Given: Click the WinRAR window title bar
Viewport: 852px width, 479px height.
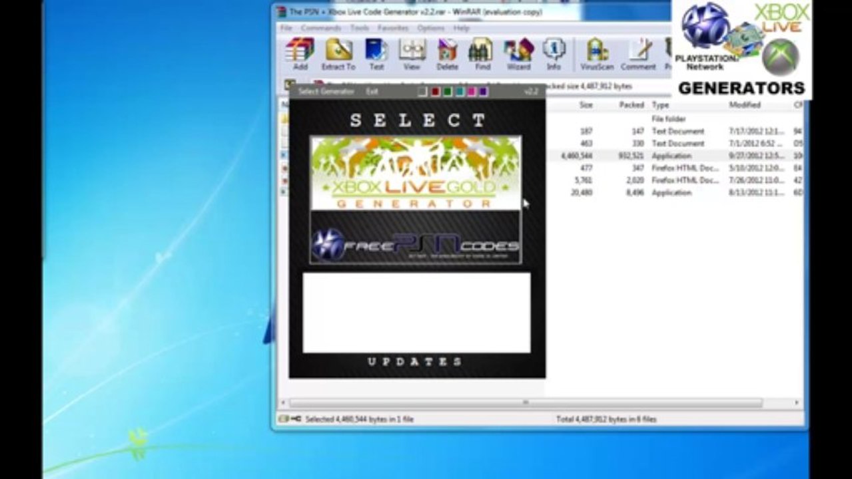Looking at the screenshot, I should tap(472, 11).
